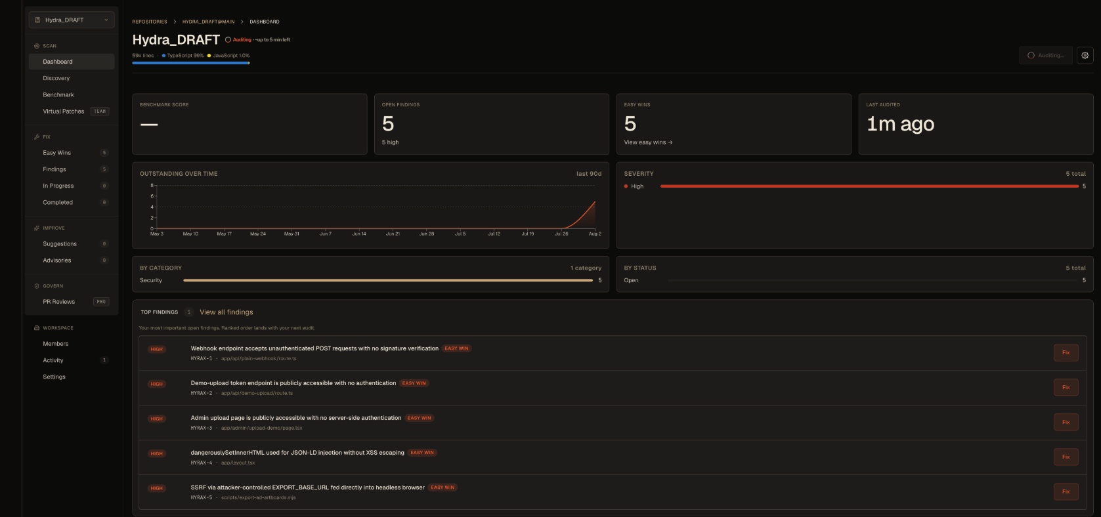Open PR Reviews in the sidebar
Image resolution: width=1101 pixels, height=517 pixels.
click(x=72, y=302)
